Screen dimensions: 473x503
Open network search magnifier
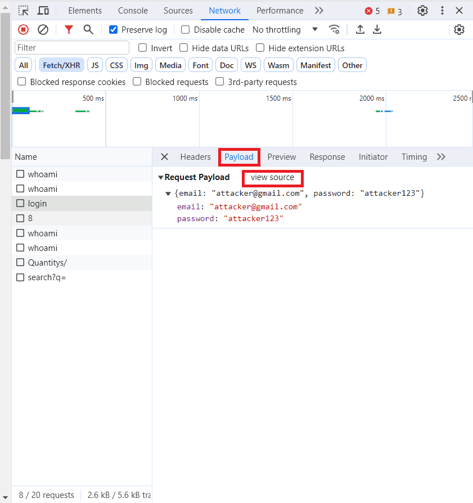[88, 29]
